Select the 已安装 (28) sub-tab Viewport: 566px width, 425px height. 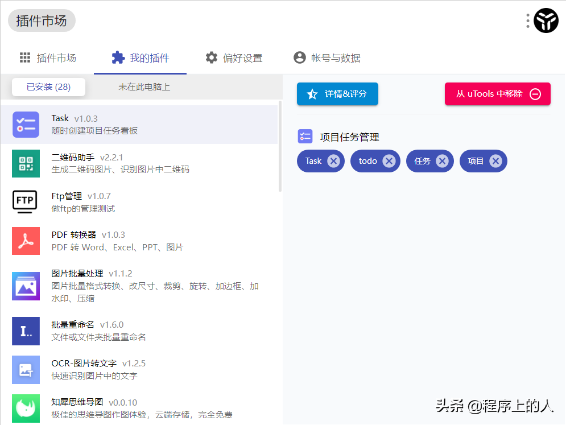[x=49, y=87]
